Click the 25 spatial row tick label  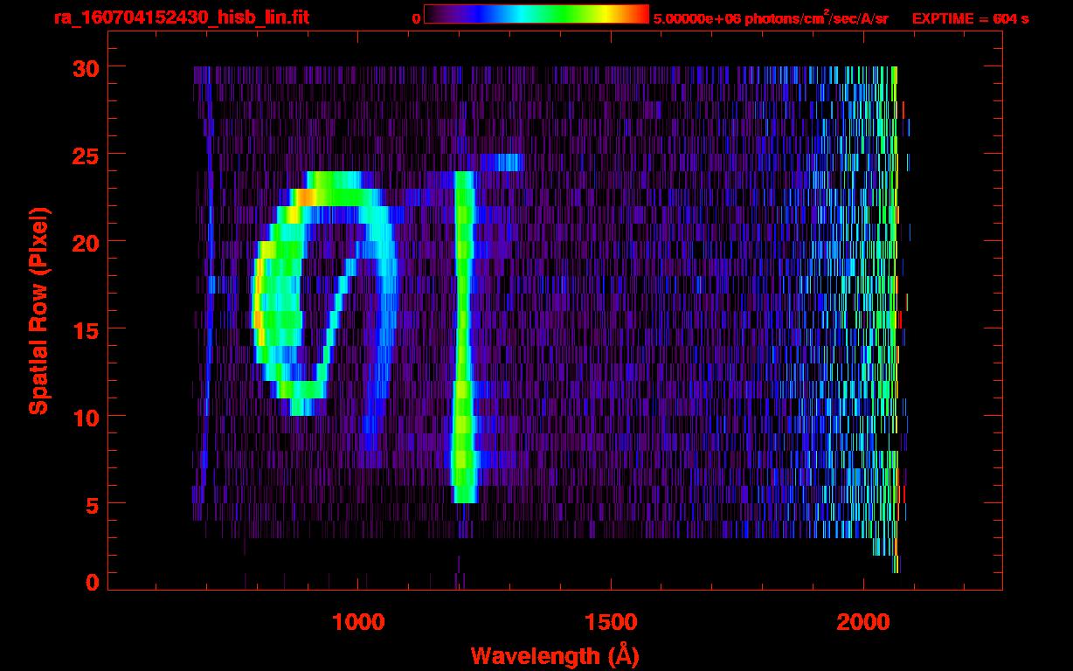pyautogui.click(x=86, y=155)
